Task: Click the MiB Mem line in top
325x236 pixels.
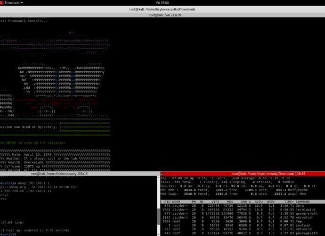Action: click(x=234, y=190)
